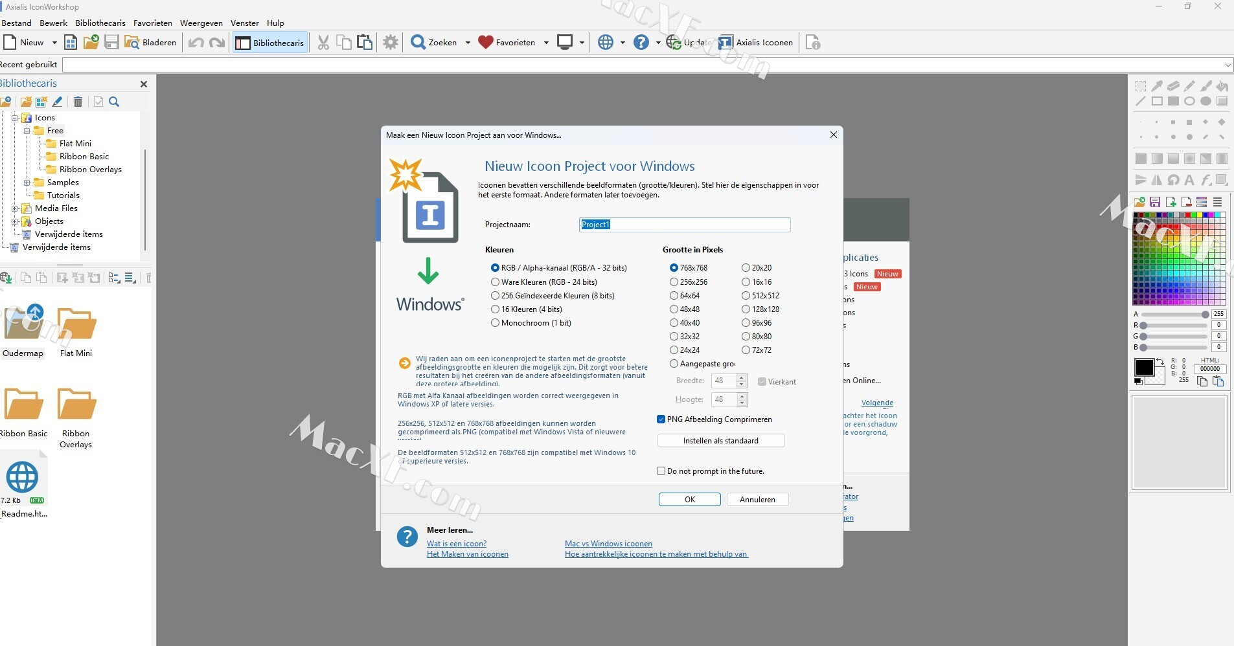Open file with the folder toolbar icon
Image resolution: width=1234 pixels, height=646 pixels.
tap(91, 43)
